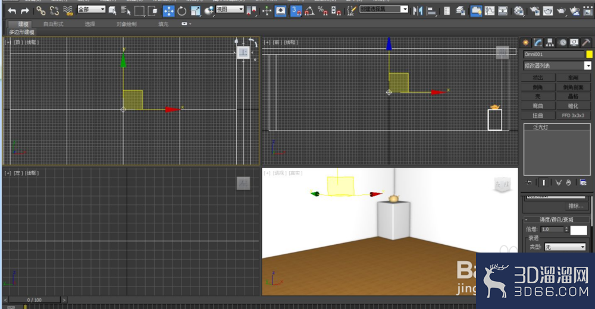Undo the last action with Undo arrow
Screen dimensions: 595x309
12,11
